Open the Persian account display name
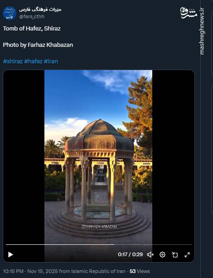 coord(40,10)
